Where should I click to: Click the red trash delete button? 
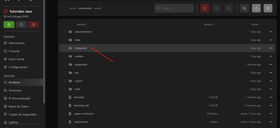tap(205, 8)
